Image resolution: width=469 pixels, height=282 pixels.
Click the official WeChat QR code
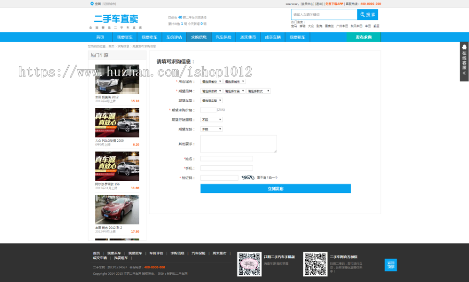(315, 264)
